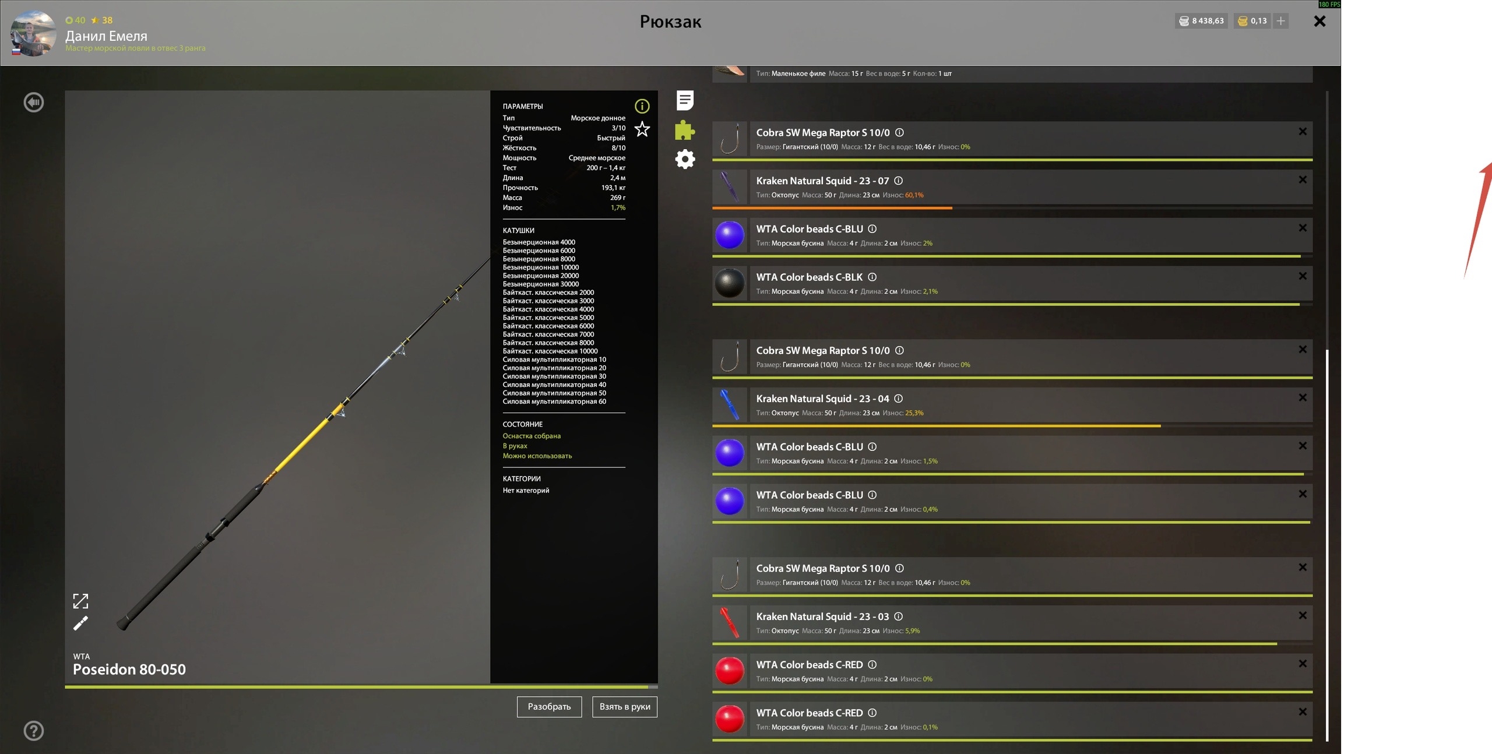
Task: Open the Данил Емеля profile avatar
Action: 33,33
